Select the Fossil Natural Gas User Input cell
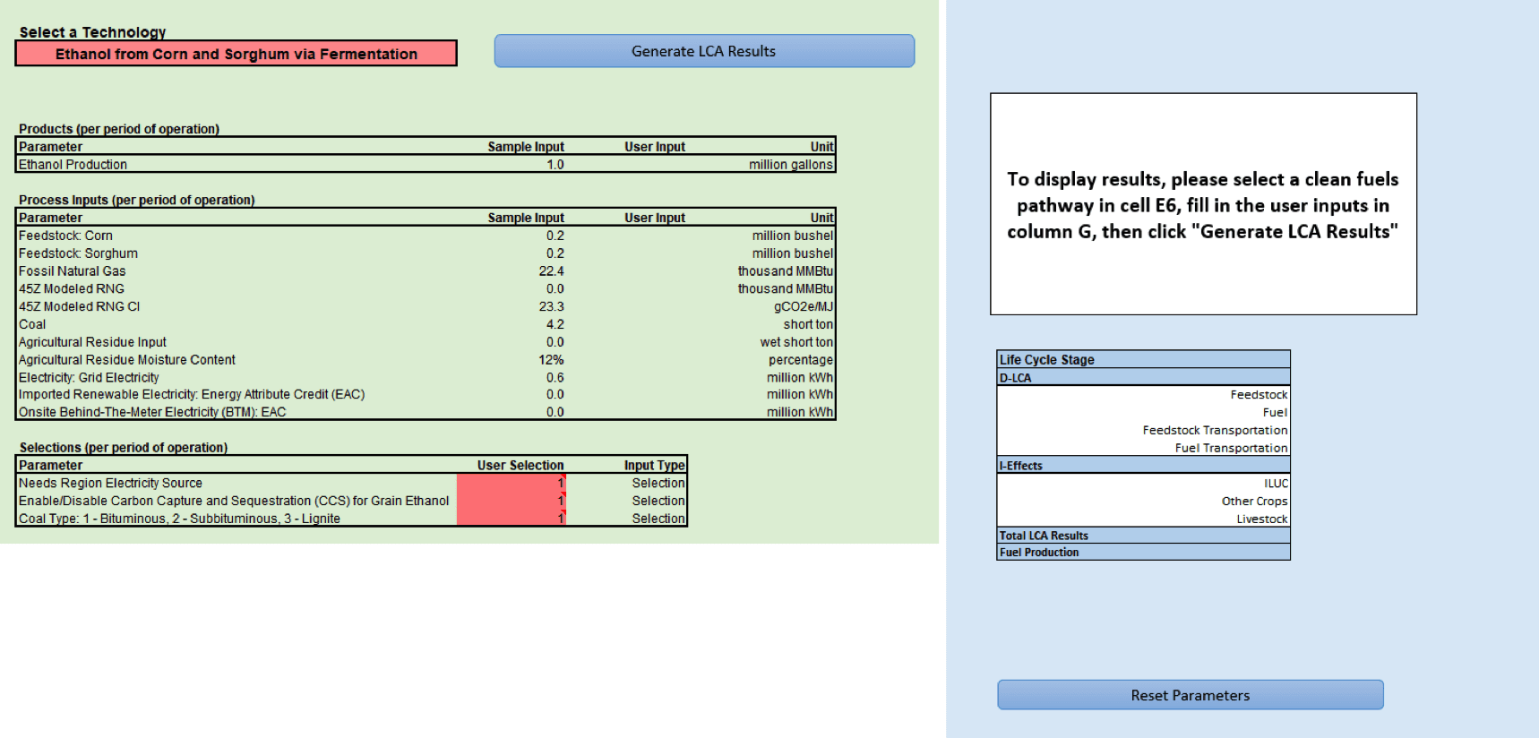Viewport: 1539px width, 738px height. click(x=655, y=271)
